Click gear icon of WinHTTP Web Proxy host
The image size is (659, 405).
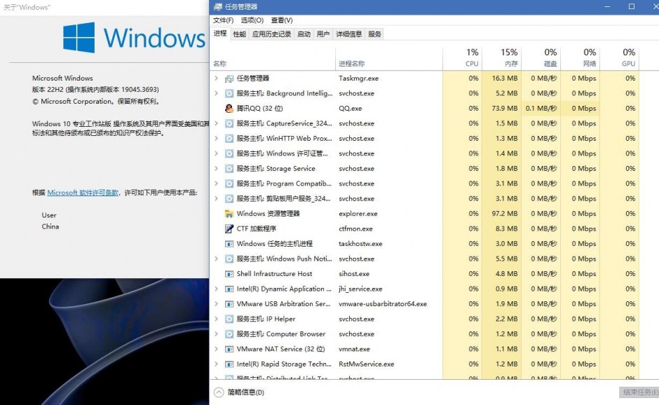(229, 139)
